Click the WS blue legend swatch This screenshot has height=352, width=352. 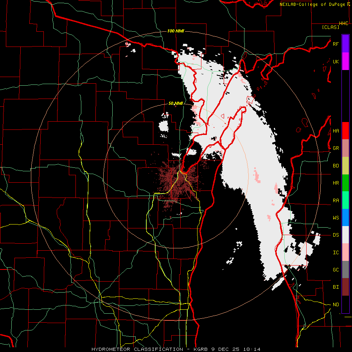(x=345, y=217)
